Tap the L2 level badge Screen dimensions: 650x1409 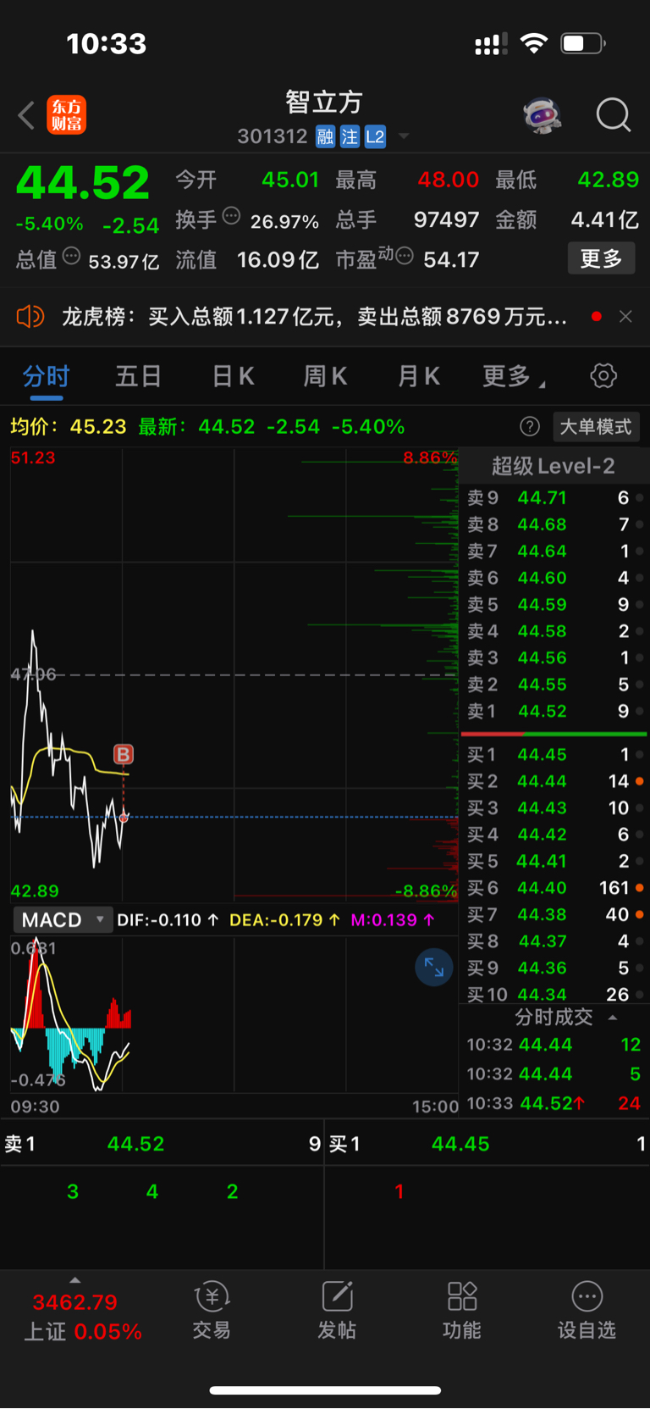coord(375,136)
